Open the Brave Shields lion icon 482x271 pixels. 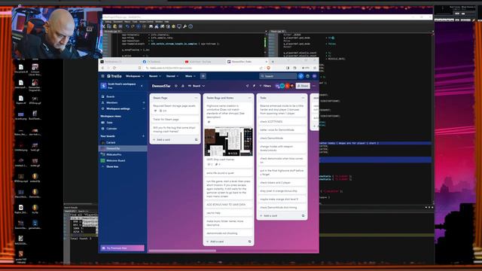pyautogui.click(x=268, y=68)
